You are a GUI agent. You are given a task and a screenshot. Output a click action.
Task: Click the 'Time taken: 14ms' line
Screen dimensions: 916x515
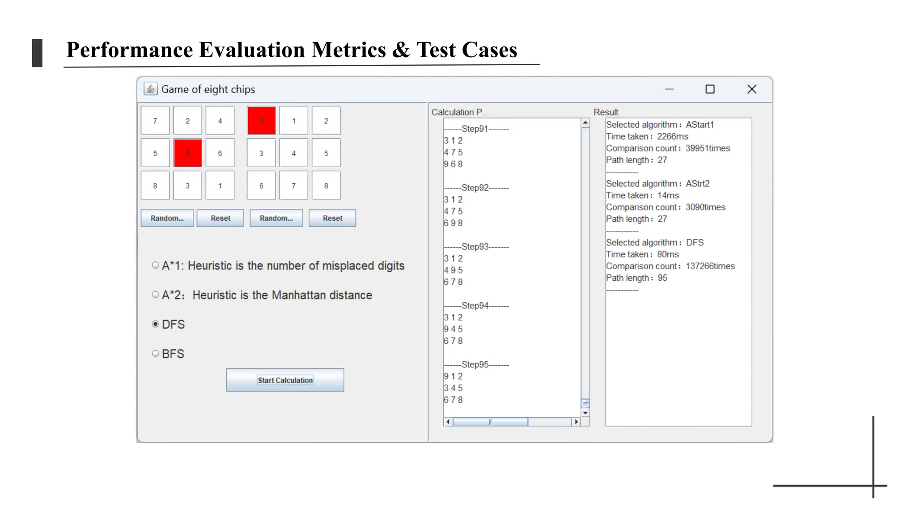click(642, 195)
